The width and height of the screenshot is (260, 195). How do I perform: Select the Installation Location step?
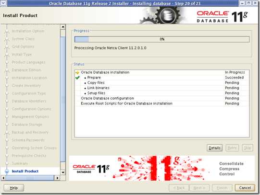tap(29, 78)
